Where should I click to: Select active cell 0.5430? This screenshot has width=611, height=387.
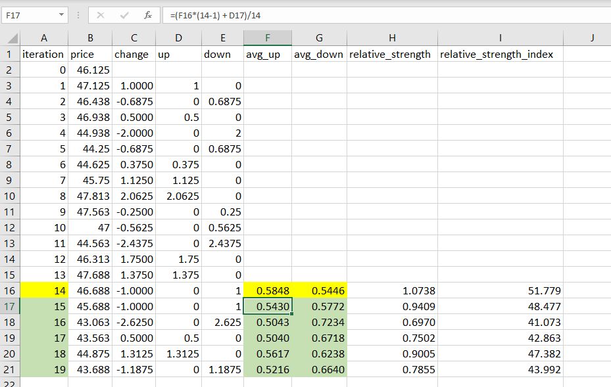pos(267,306)
